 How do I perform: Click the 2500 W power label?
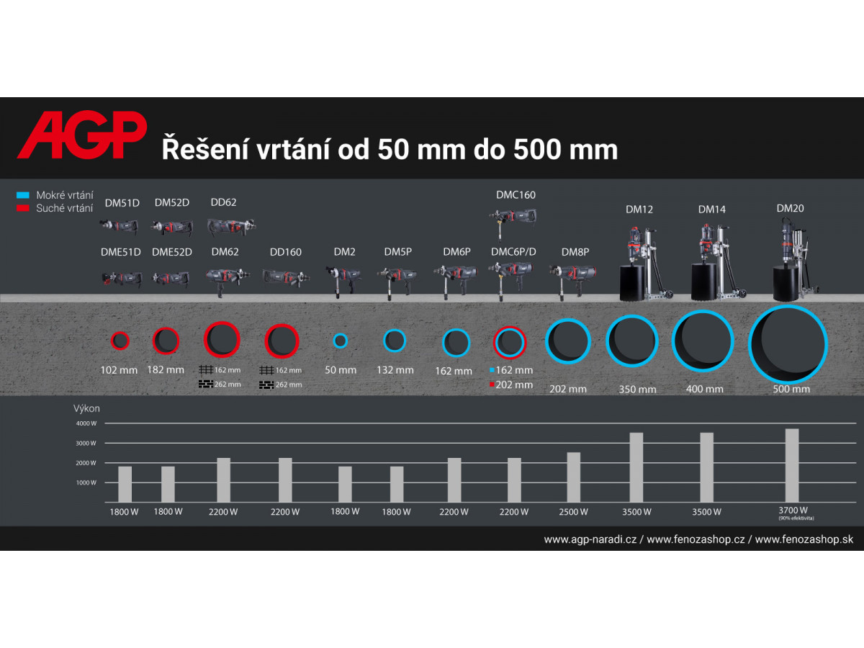tap(573, 512)
